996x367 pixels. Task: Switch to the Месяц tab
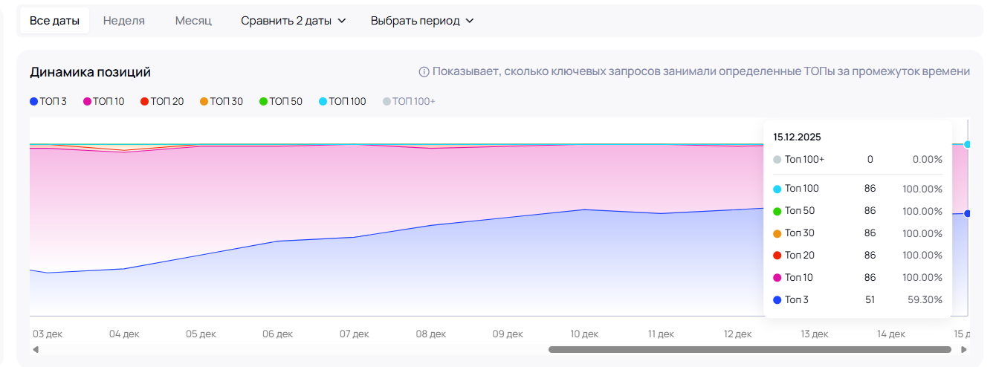coord(193,21)
